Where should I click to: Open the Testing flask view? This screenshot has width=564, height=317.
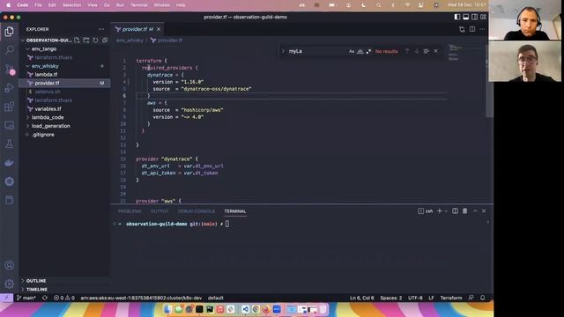tap(10, 144)
